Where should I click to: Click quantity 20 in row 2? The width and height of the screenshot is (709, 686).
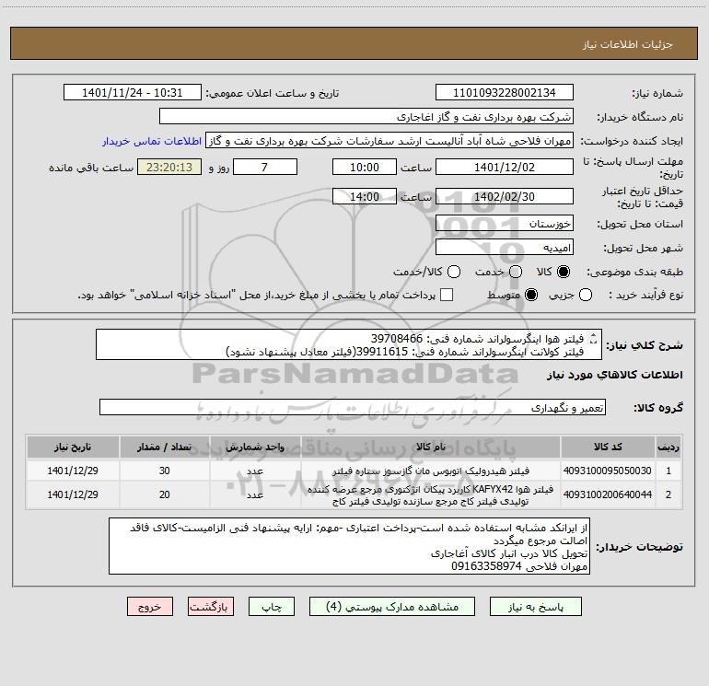tap(164, 494)
